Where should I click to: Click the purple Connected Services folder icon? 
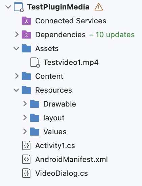click(26, 21)
